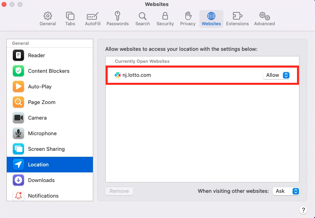Open the 'When visiting other websites' Ask dropdown
Viewport: 315px width, 218px height.
click(286, 191)
